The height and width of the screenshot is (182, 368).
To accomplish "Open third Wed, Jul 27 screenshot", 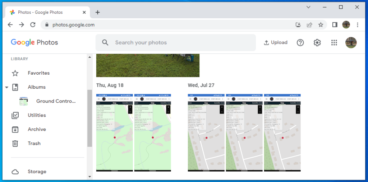I will (x=282, y=133).
